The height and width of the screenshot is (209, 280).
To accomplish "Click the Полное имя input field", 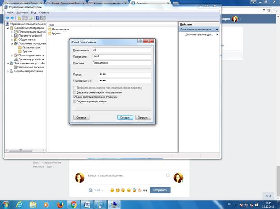I will [x=121, y=57].
